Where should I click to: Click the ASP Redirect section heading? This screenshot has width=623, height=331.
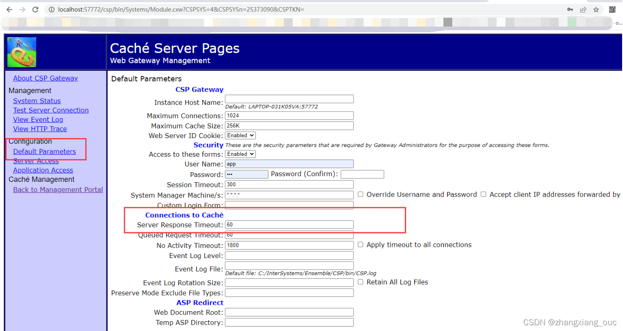[200, 303]
